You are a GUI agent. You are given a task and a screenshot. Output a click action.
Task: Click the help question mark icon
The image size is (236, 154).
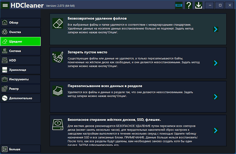click(189, 5)
